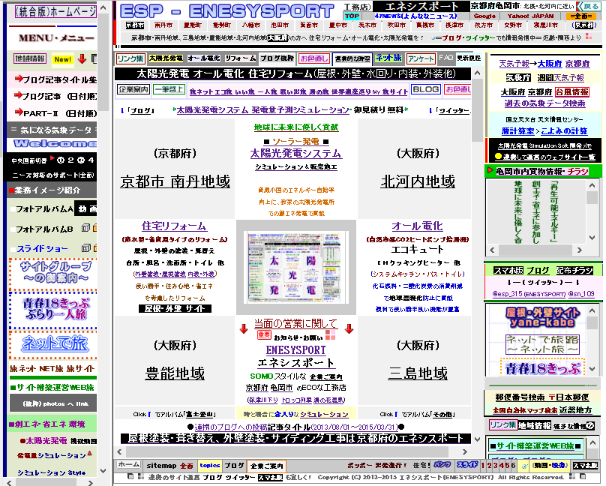Click the red down arrow beside New!

tap(82, 58)
